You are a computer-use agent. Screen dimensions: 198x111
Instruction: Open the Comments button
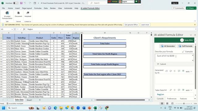179,8
